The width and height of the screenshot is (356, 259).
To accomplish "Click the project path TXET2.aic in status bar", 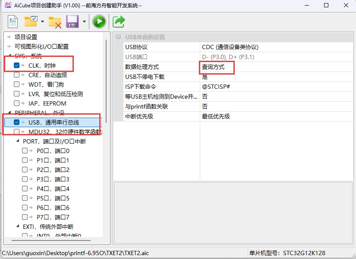I will pos(75,253).
